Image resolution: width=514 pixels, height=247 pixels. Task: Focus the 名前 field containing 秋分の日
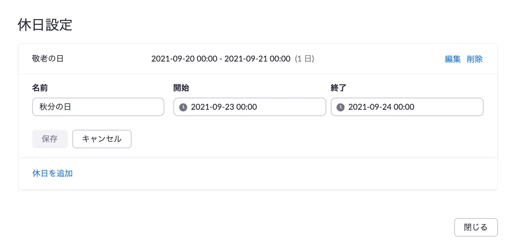coord(98,107)
